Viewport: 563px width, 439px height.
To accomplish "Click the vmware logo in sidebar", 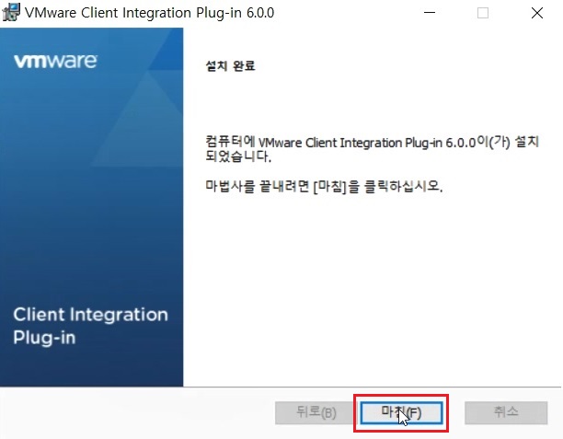I will click(x=55, y=61).
